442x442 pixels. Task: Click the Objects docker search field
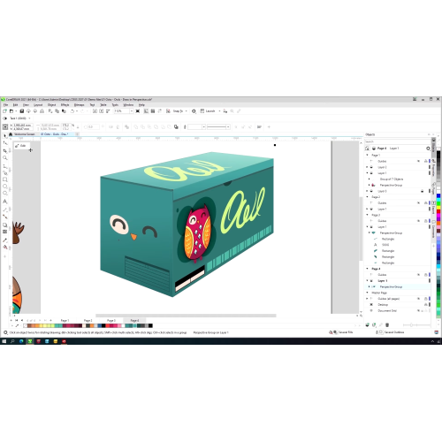click(397, 141)
